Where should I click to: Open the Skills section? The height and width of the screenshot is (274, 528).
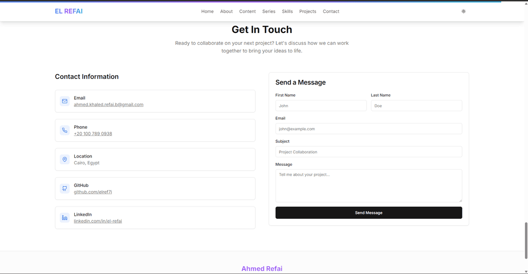[x=287, y=11]
